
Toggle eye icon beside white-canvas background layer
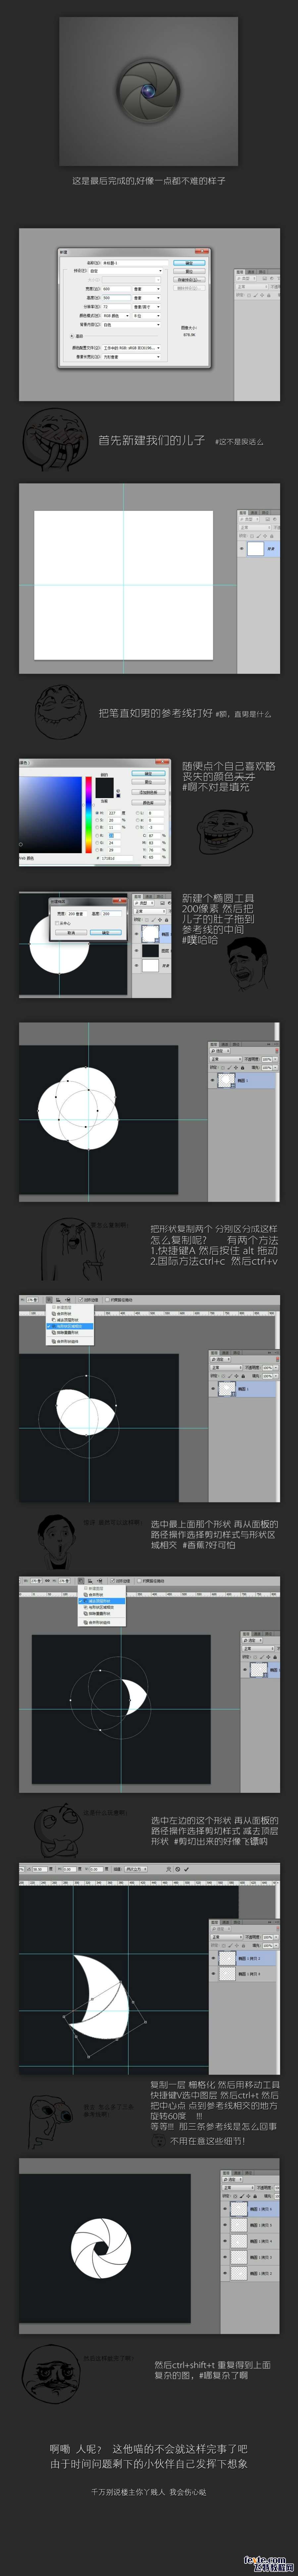coord(242,549)
